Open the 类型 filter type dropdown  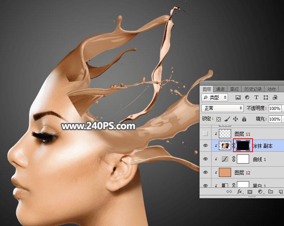coord(215,97)
